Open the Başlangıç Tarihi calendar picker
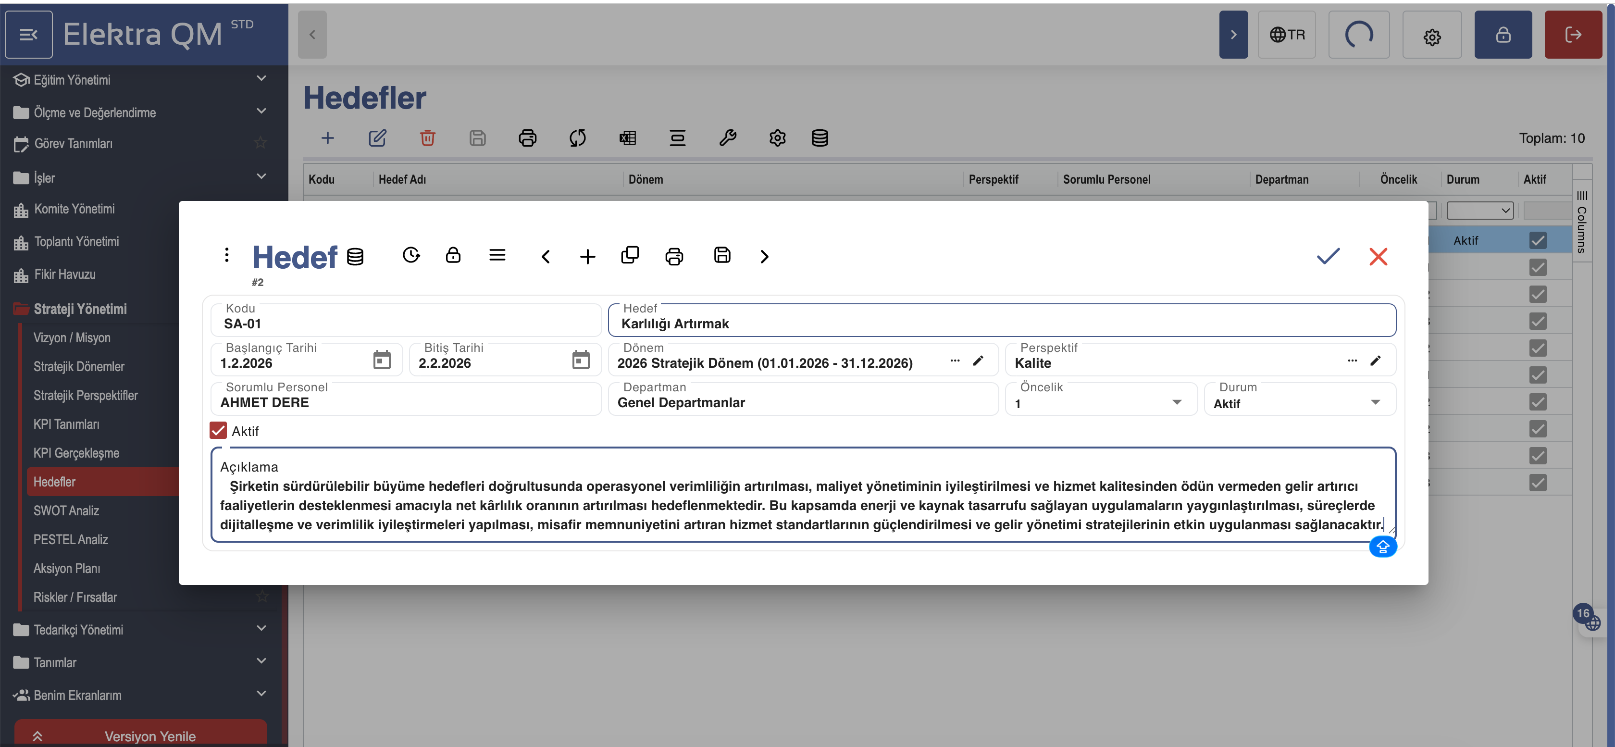1615x747 pixels. click(x=382, y=360)
